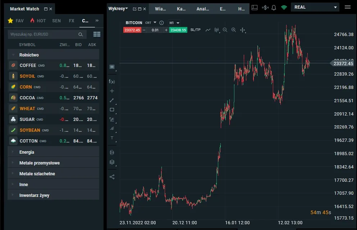Open the layers icon in chart sidebar
The height and width of the screenshot is (230, 357).
(112, 162)
